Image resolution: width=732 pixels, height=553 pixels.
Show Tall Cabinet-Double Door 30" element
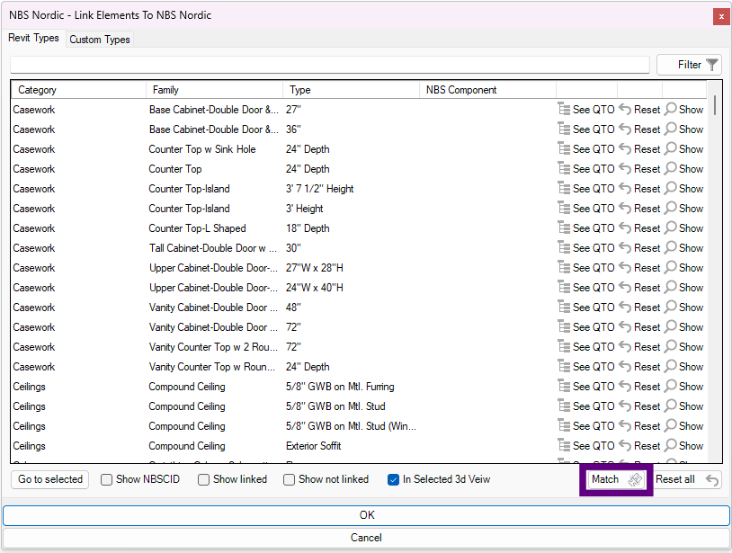point(684,248)
